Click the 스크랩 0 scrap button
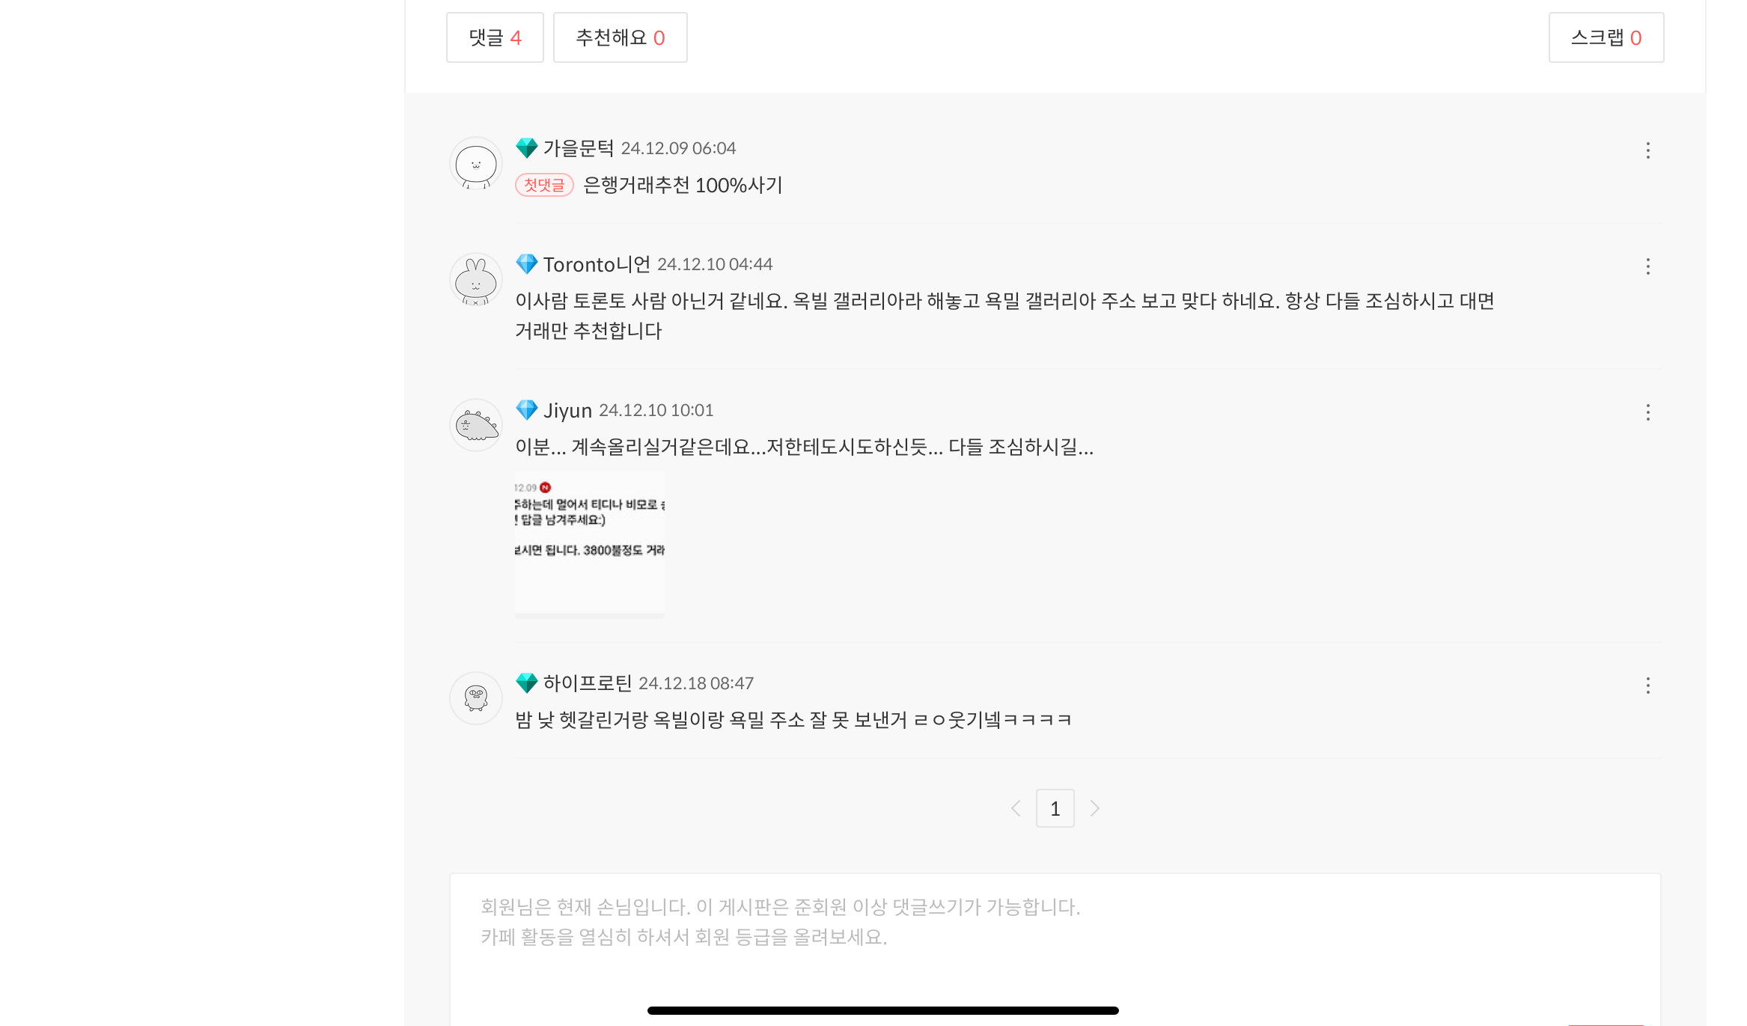 (1606, 37)
